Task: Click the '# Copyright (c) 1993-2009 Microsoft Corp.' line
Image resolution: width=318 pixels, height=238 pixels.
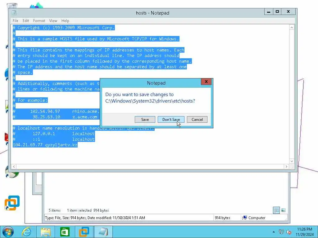Action: pos(64,28)
